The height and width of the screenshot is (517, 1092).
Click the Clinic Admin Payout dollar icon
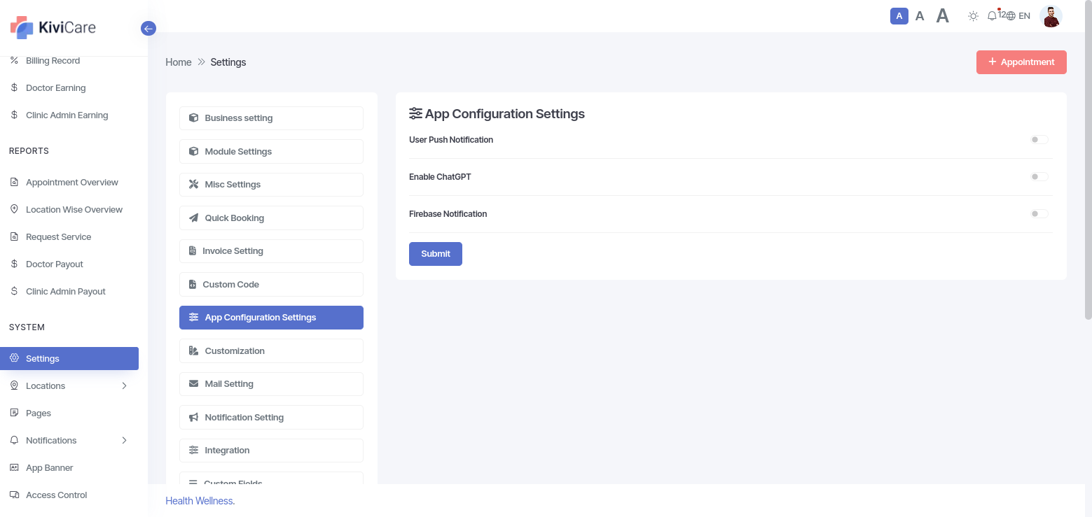14,292
